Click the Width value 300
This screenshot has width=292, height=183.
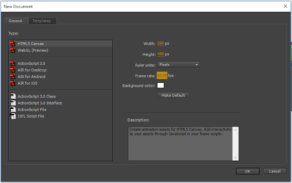pos(161,44)
